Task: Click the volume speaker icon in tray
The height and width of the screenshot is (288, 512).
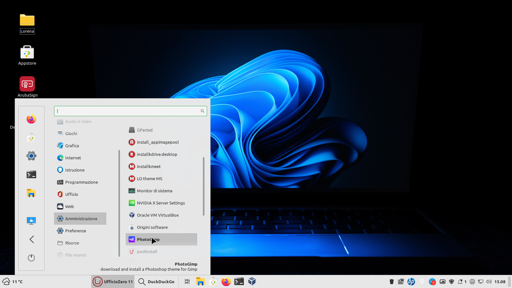Action: [489, 282]
